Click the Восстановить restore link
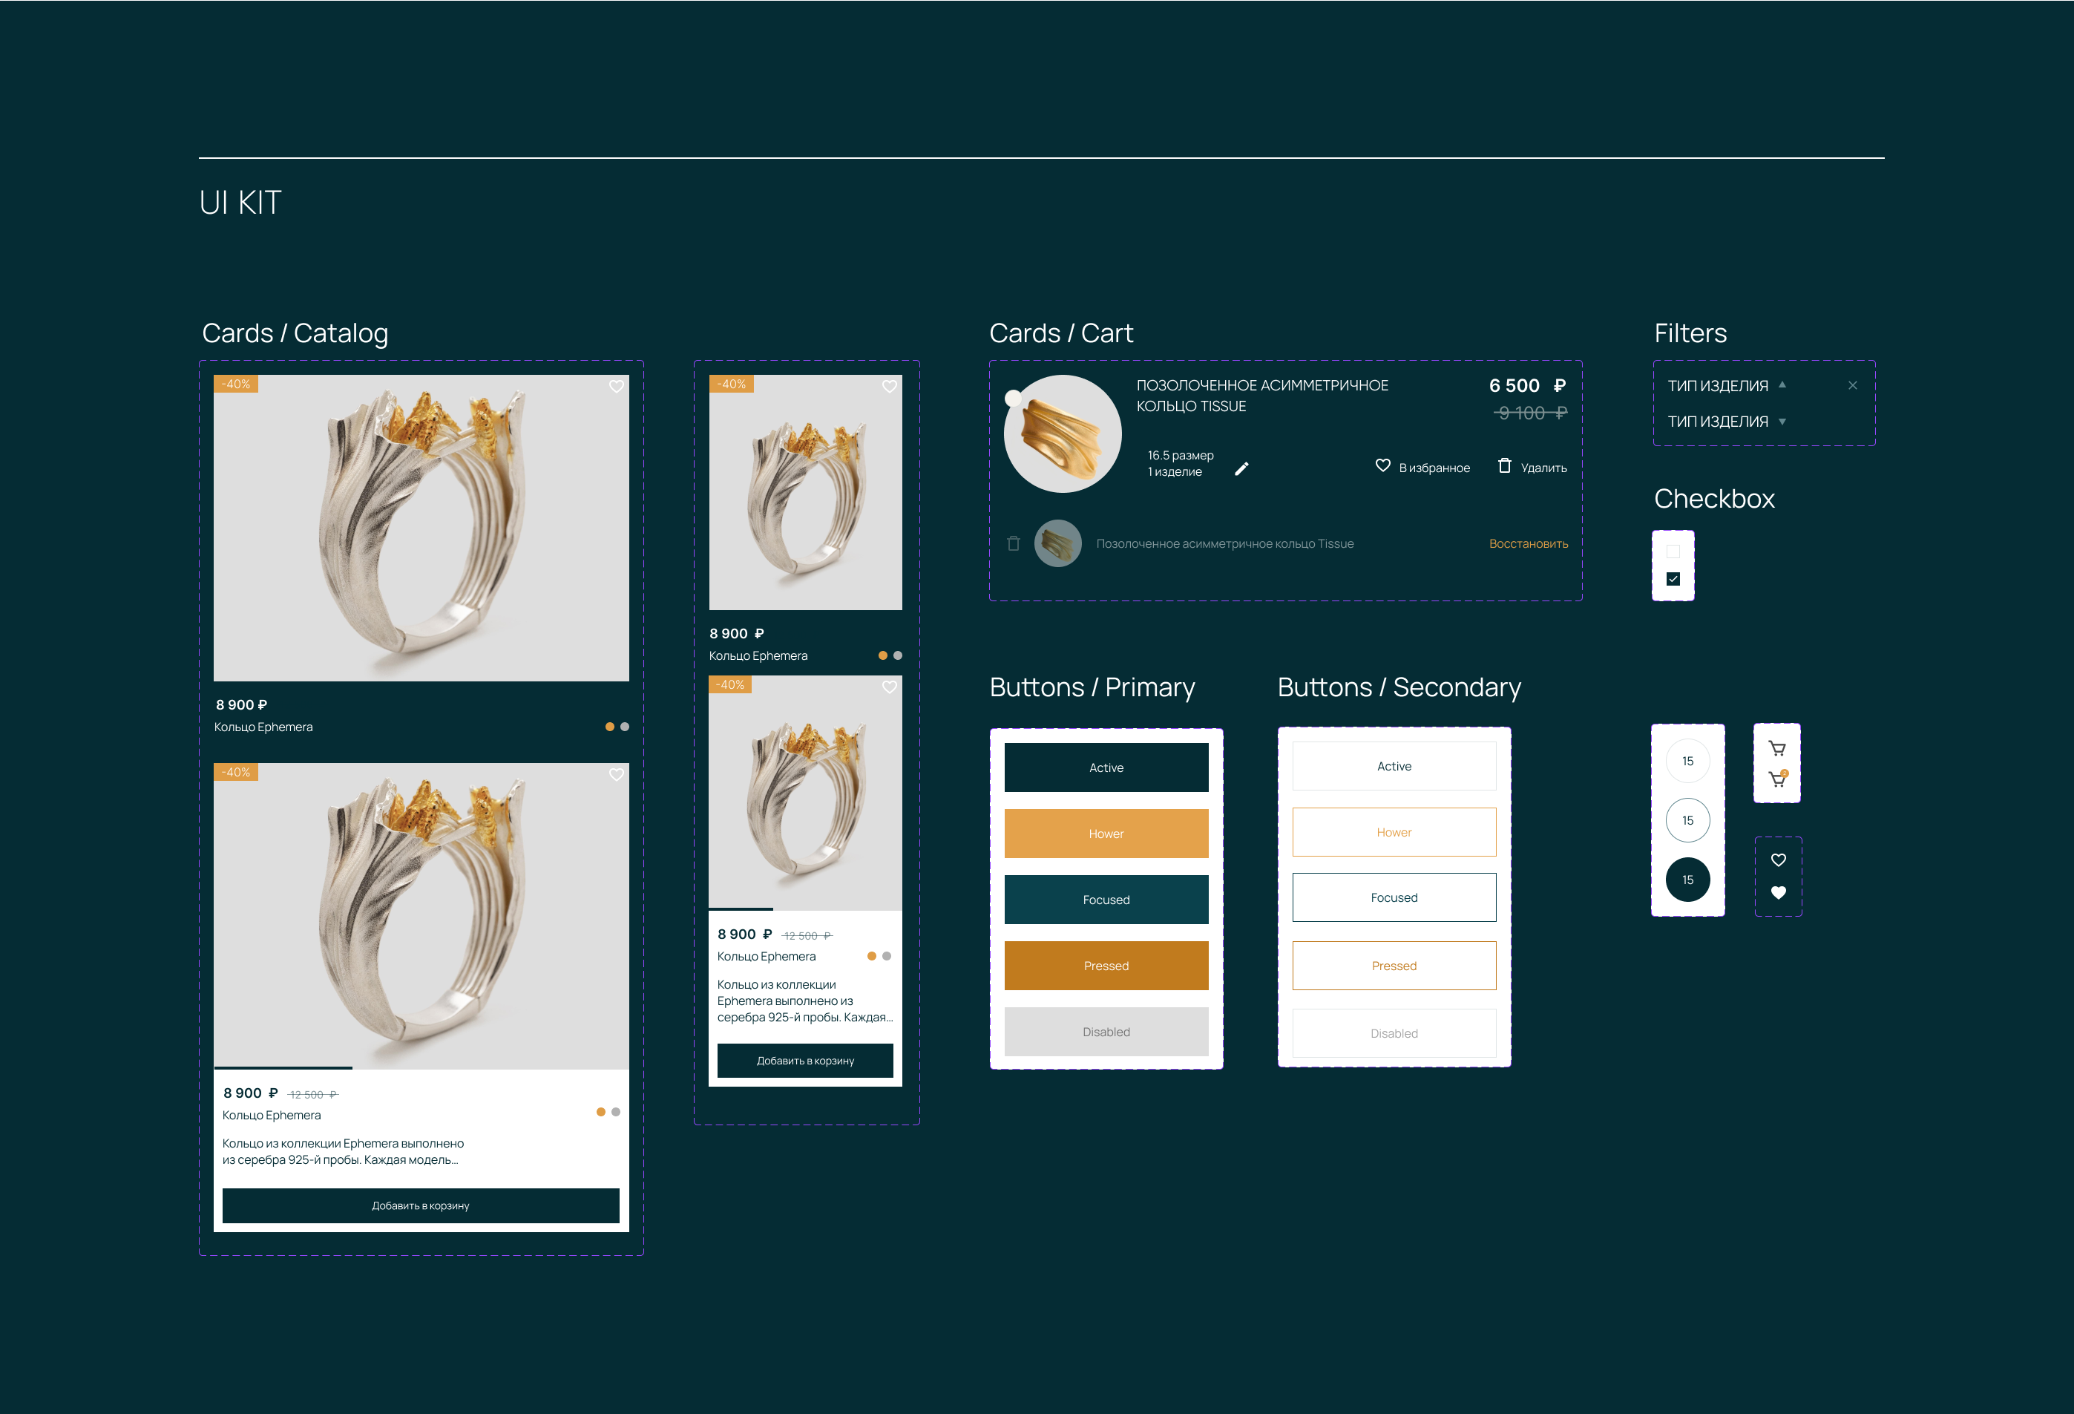The height and width of the screenshot is (1414, 2074). 1527,543
